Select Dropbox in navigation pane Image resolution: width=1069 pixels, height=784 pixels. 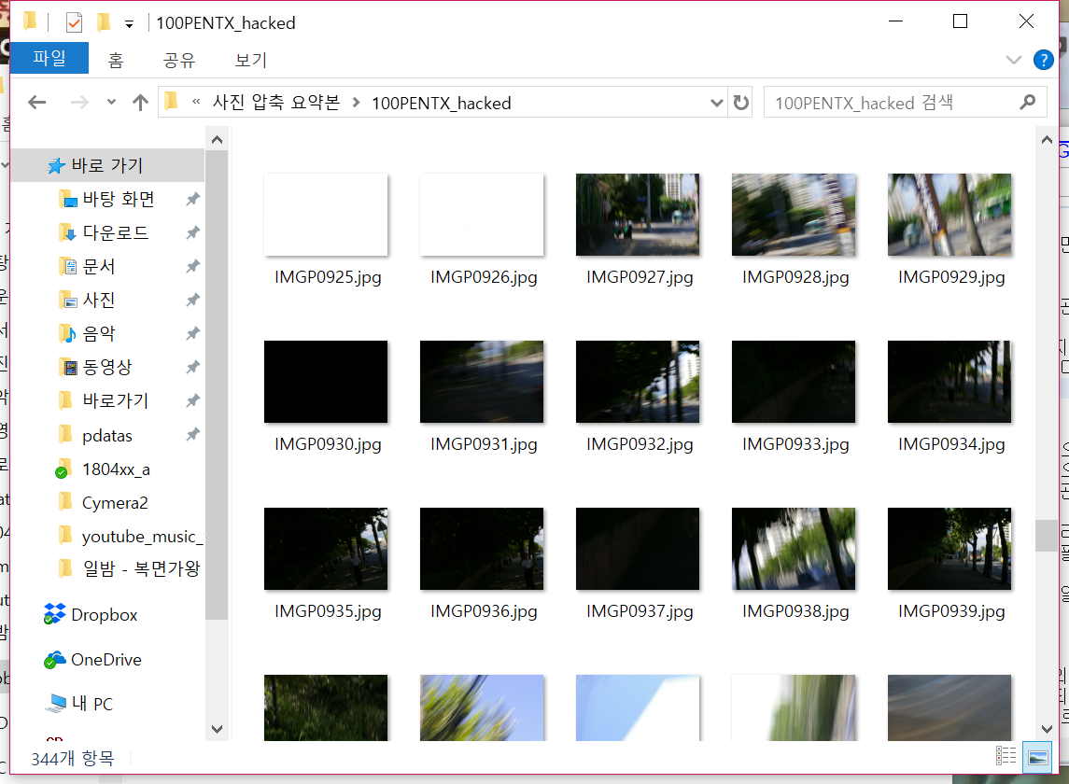[x=105, y=614]
